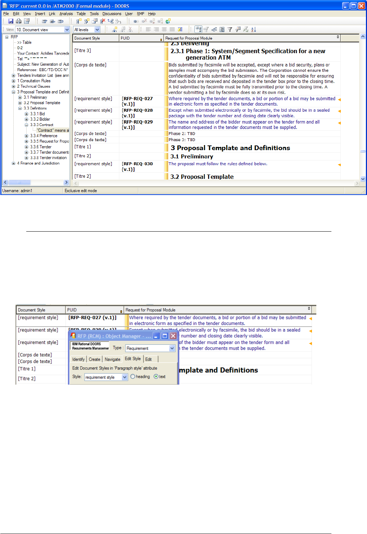Click the Sort A-Z icon
The width and height of the screenshot is (367, 534).
coord(253,29)
